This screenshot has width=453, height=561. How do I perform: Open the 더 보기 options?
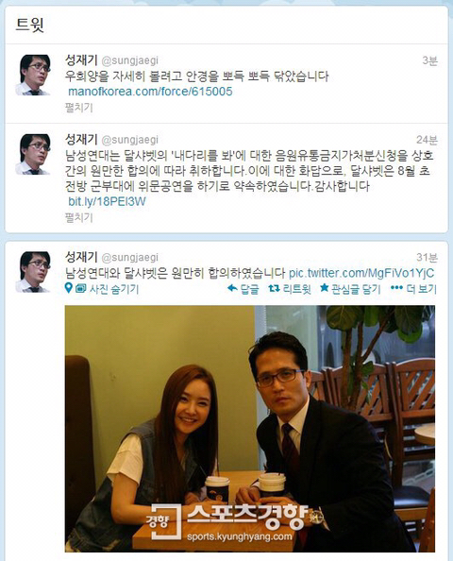[x=422, y=288]
